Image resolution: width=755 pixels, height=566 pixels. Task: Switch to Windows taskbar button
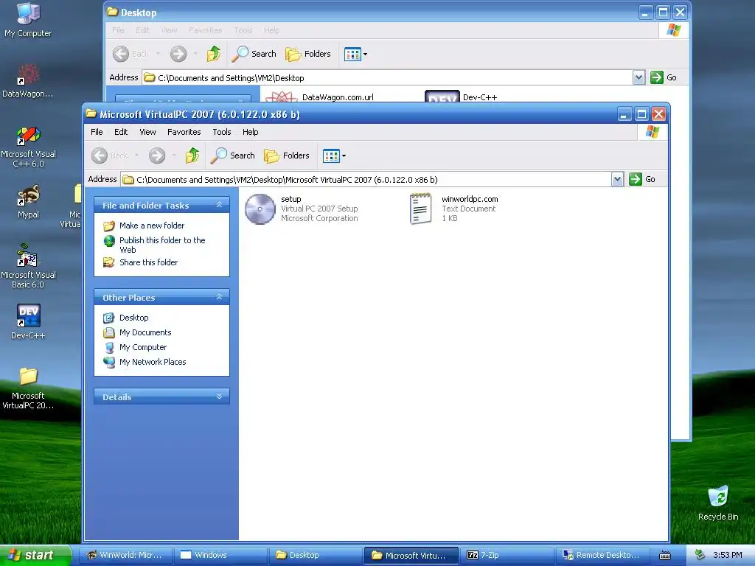(x=220, y=556)
